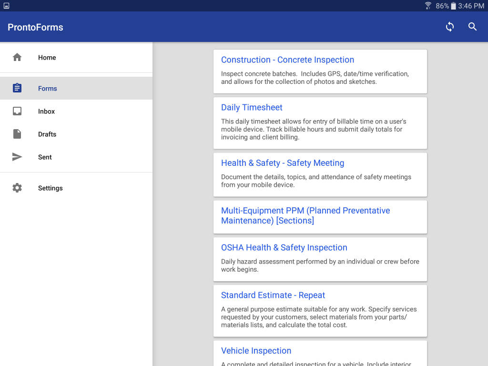Tap the Sent paper-plane icon

(17, 157)
